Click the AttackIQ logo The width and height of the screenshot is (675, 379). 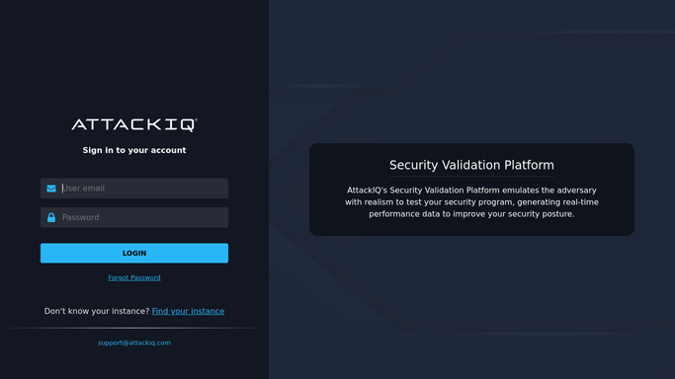pos(134,125)
